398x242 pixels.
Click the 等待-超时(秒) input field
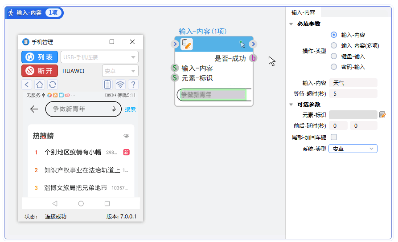(x=354, y=93)
